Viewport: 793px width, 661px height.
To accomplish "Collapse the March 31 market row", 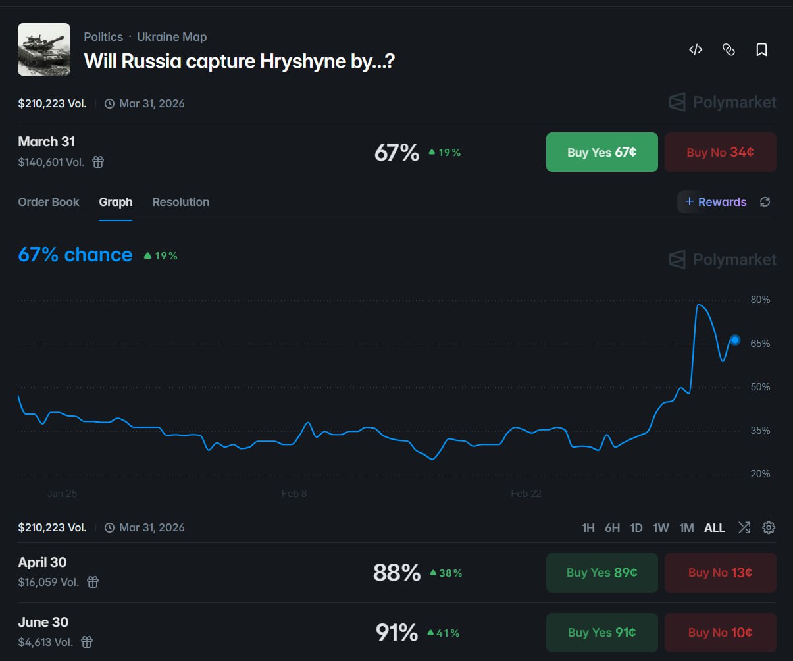I will tap(197, 151).
